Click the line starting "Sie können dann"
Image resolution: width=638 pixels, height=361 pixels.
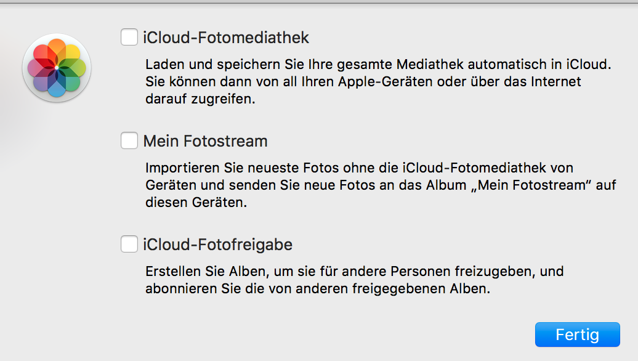(363, 82)
